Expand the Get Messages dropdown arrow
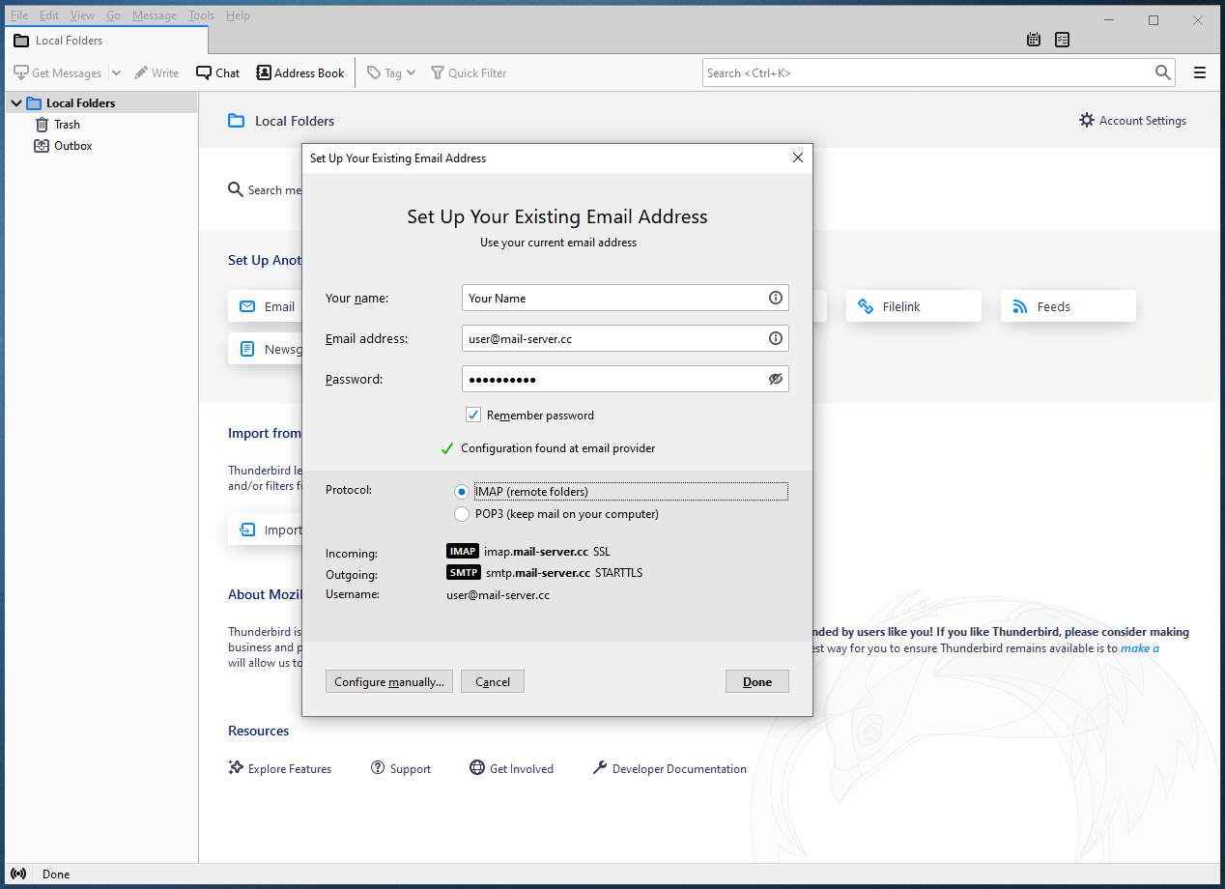This screenshot has width=1225, height=889. [x=116, y=73]
